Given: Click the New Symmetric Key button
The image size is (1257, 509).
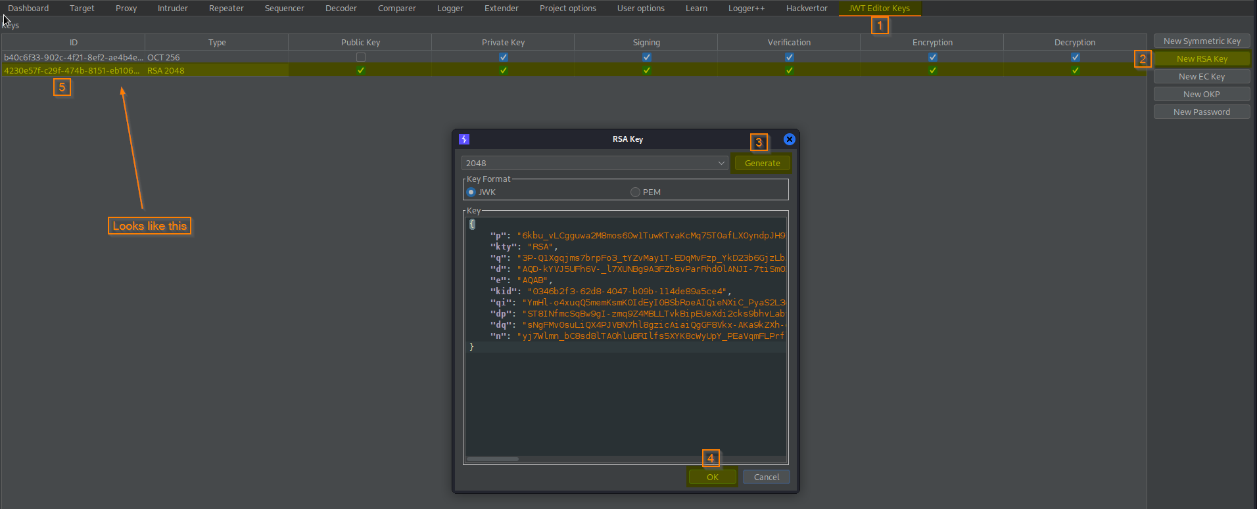Looking at the screenshot, I should click(1202, 41).
